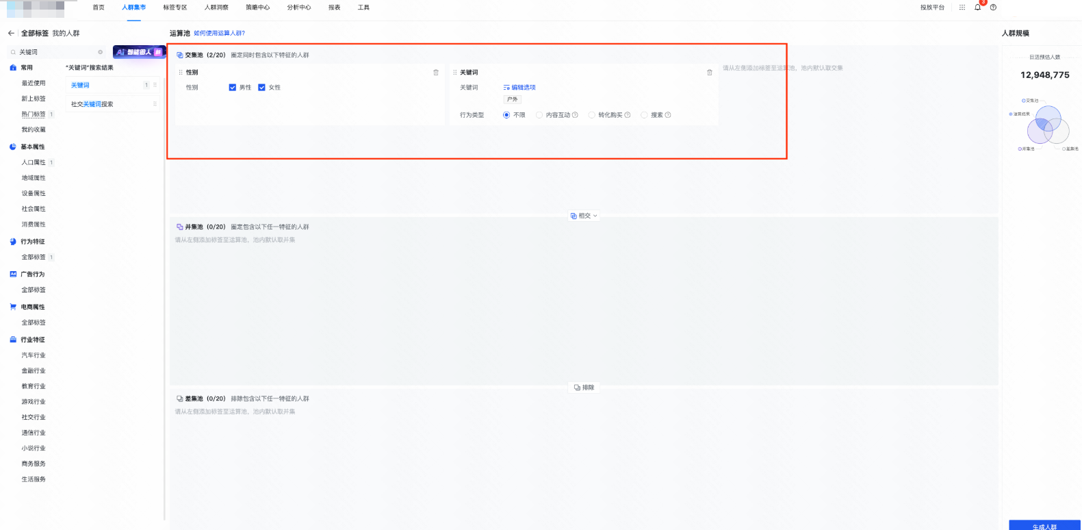Collapse the 电商属性 category
Viewport: 1082px width, 530px height.
[33, 307]
